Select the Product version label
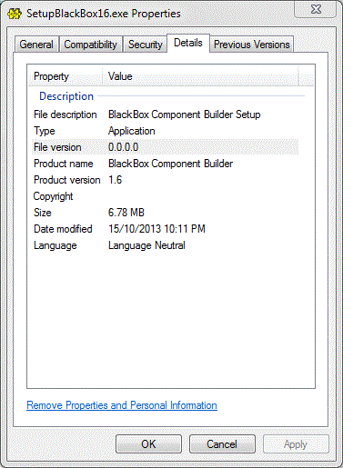The width and height of the screenshot is (343, 468). click(67, 180)
